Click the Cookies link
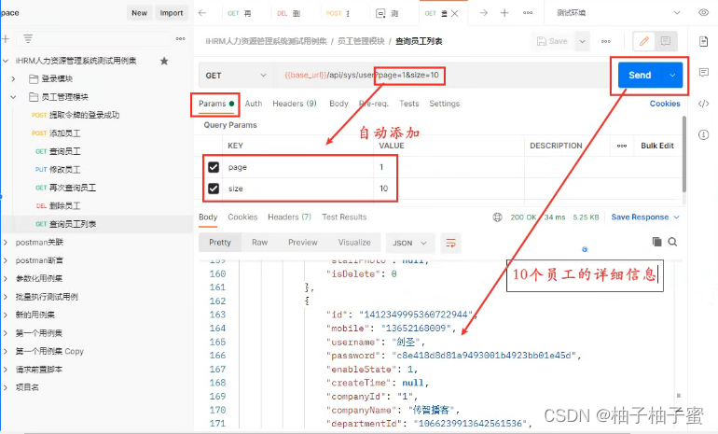This screenshot has height=434, width=718. (665, 104)
